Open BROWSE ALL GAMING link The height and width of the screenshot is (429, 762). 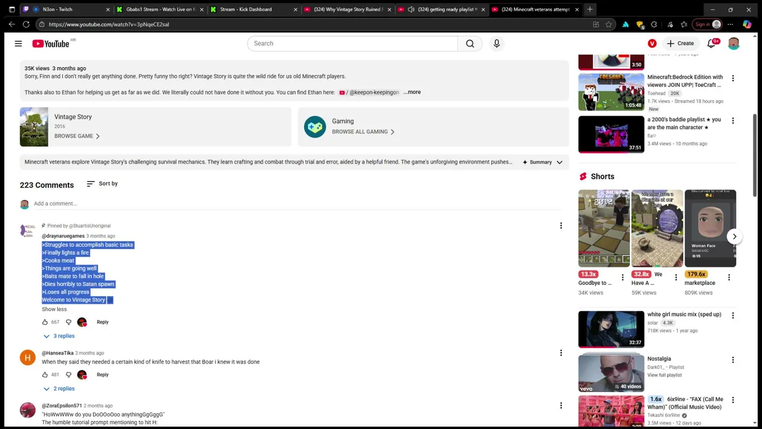click(x=363, y=132)
